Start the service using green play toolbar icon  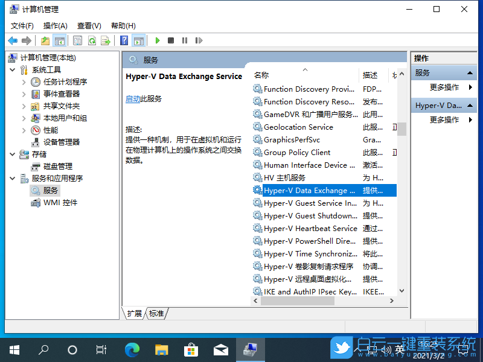click(x=158, y=40)
